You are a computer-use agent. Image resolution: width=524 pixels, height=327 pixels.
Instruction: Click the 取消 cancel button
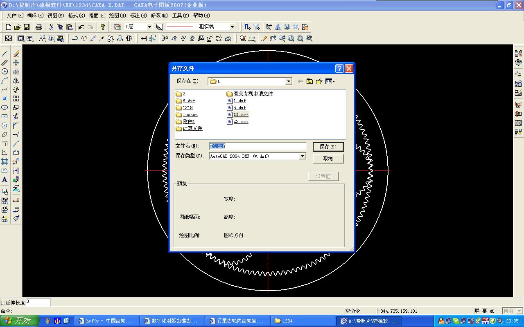click(x=328, y=159)
